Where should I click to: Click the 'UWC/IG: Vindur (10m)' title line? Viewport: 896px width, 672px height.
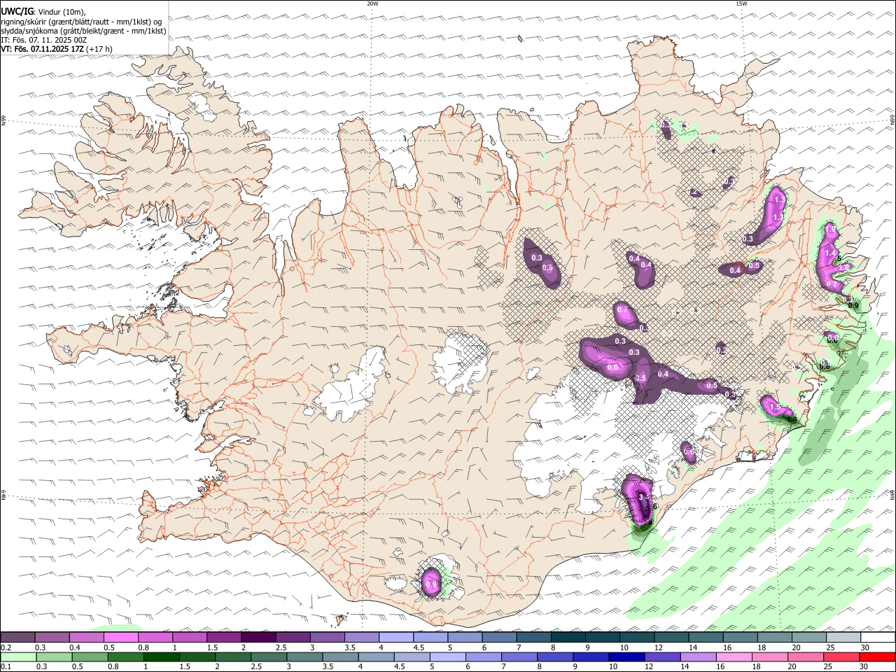(x=43, y=11)
